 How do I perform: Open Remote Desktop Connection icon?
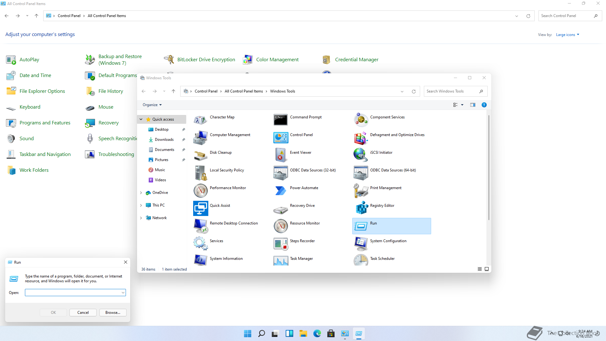pos(200,226)
